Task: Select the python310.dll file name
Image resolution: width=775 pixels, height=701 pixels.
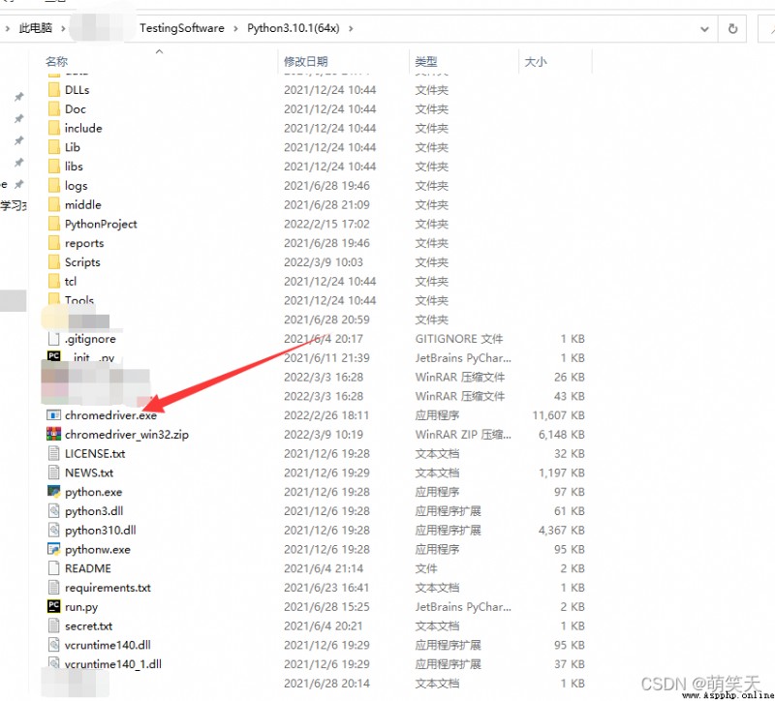Action: pyautogui.click(x=101, y=531)
